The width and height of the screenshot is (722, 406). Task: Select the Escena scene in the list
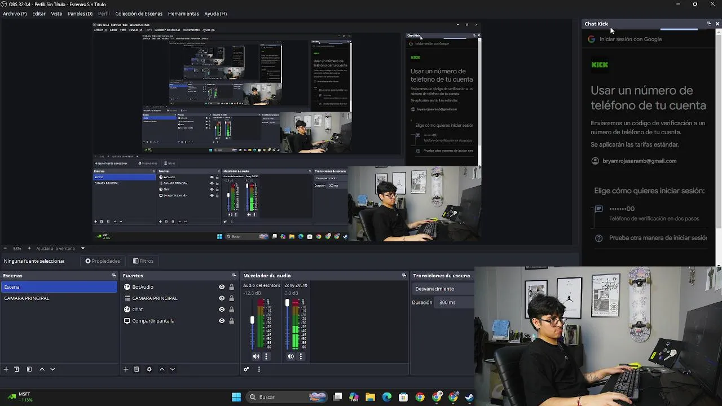tap(59, 287)
